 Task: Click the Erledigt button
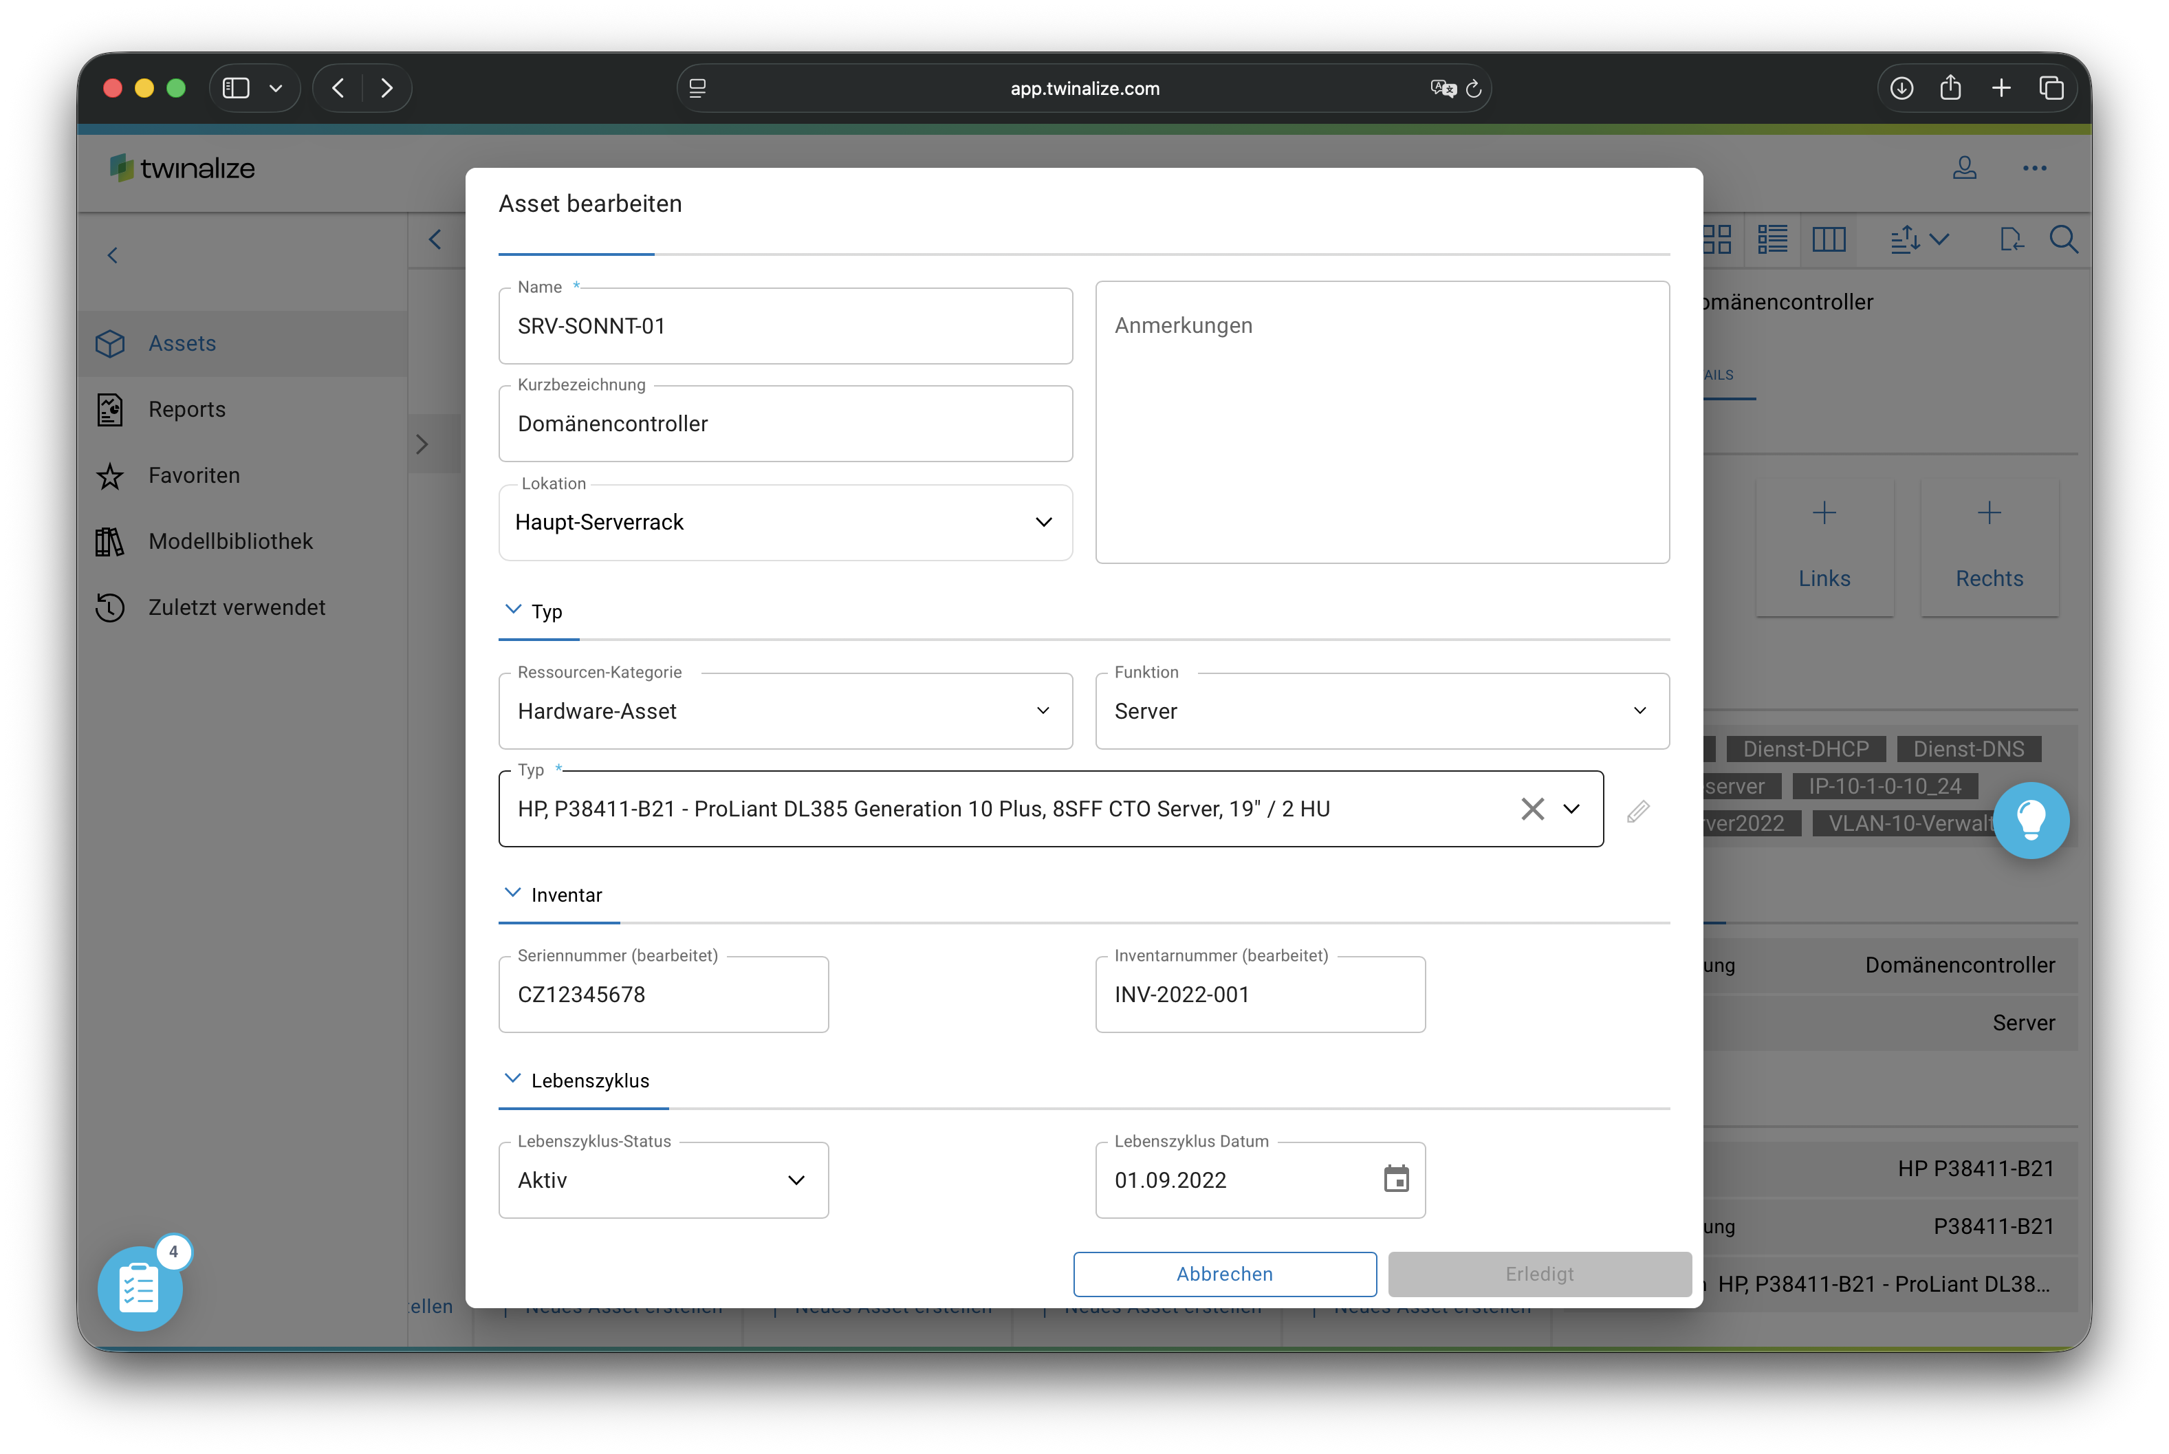coord(1538,1274)
